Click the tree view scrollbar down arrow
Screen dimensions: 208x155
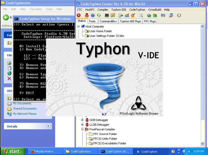[x=203, y=144]
